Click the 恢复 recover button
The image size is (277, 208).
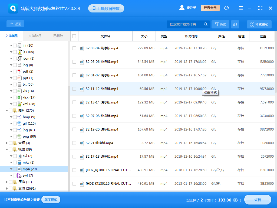[x=258, y=200]
